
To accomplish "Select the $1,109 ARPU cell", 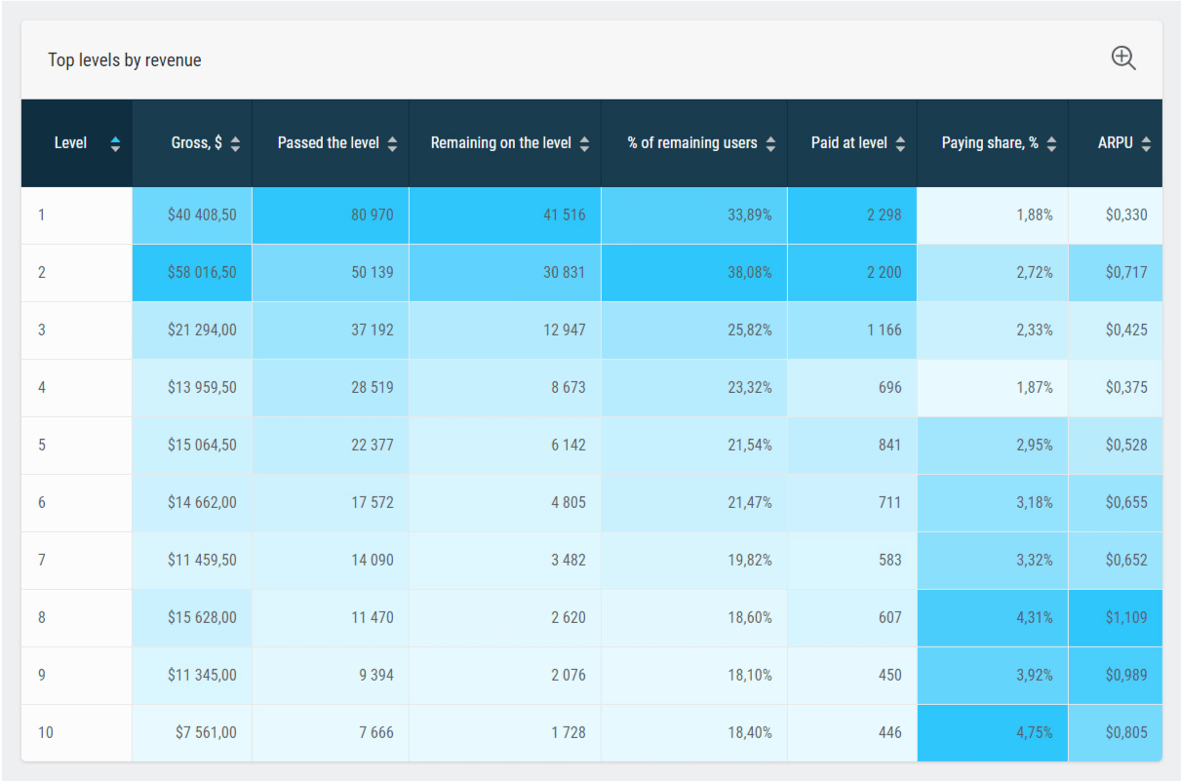I will click(1125, 617).
